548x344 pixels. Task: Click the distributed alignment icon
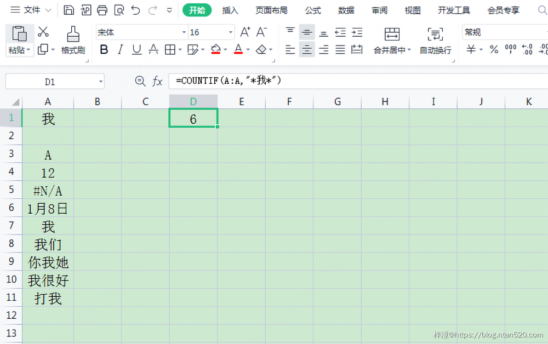(x=357, y=50)
